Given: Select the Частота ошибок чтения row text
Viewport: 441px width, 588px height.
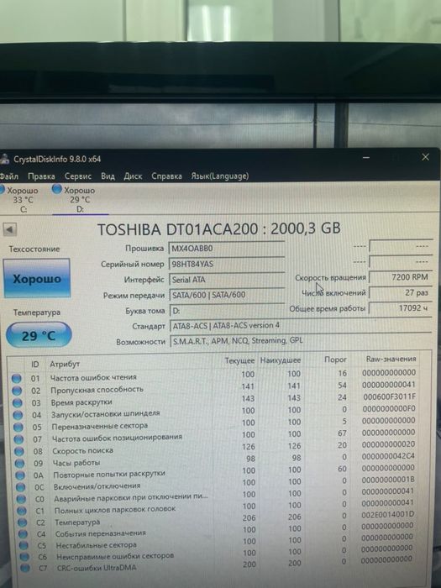Looking at the screenshot, I should 93,378.
